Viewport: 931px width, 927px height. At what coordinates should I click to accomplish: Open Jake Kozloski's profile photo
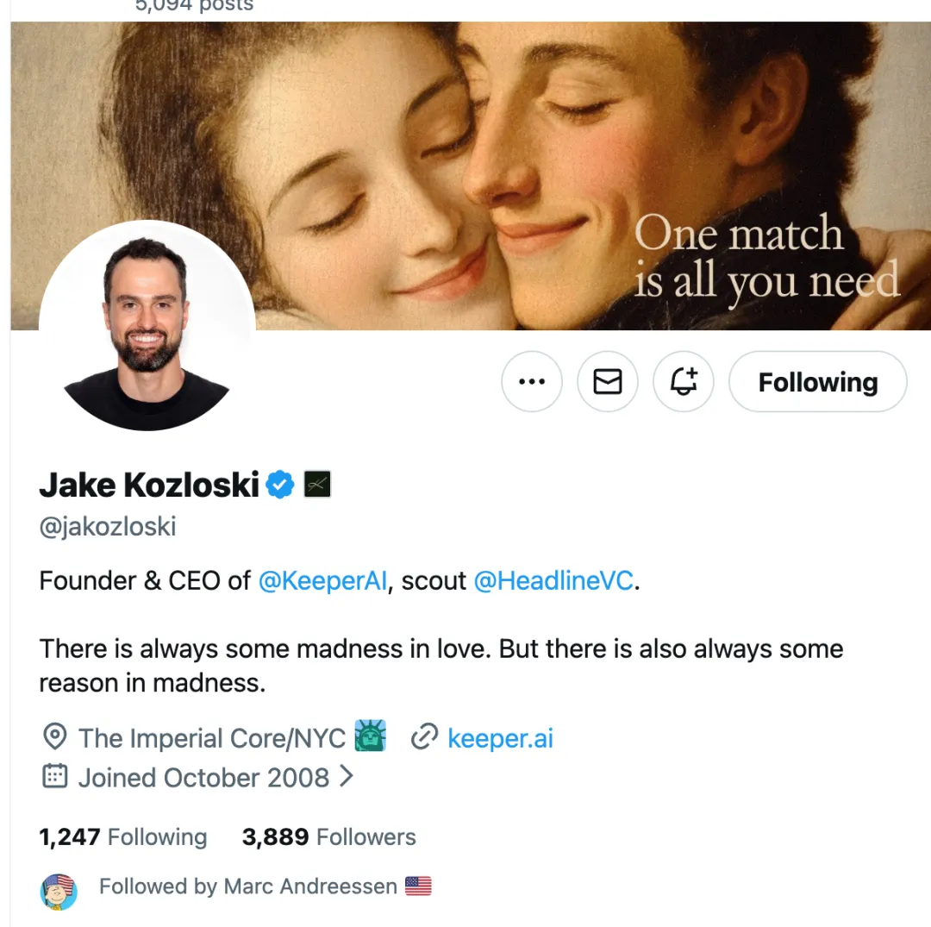coord(147,328)
